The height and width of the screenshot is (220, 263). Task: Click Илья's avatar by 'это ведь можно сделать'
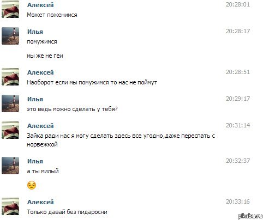[10, 103]
